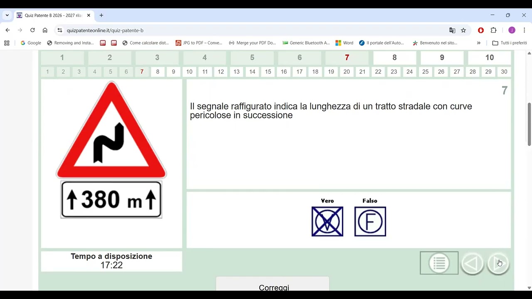Select the Quiz Patente B 2026 tab
532x299 pixels.
[54, 15]
